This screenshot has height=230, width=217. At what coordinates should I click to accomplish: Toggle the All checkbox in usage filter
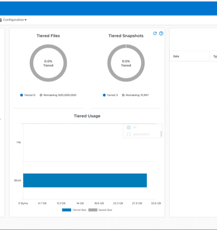coord(129,127)
